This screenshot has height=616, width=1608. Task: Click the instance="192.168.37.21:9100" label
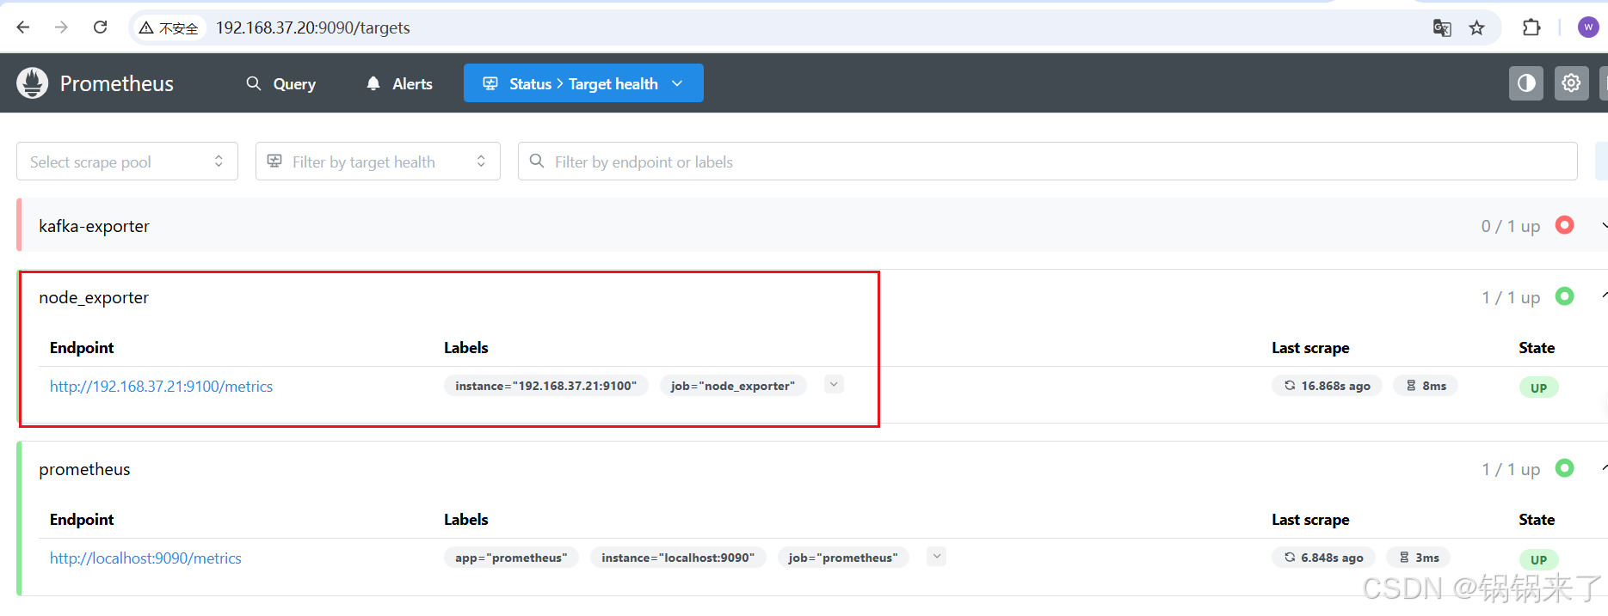[546, 386]
